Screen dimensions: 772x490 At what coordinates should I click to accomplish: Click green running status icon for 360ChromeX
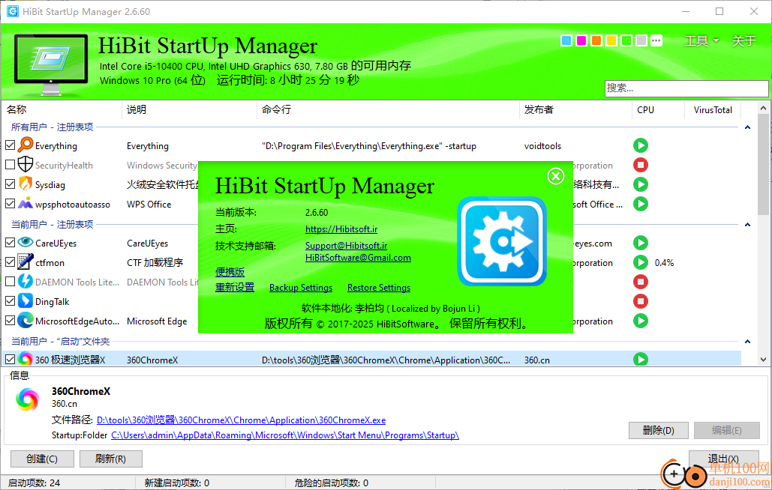641,360
